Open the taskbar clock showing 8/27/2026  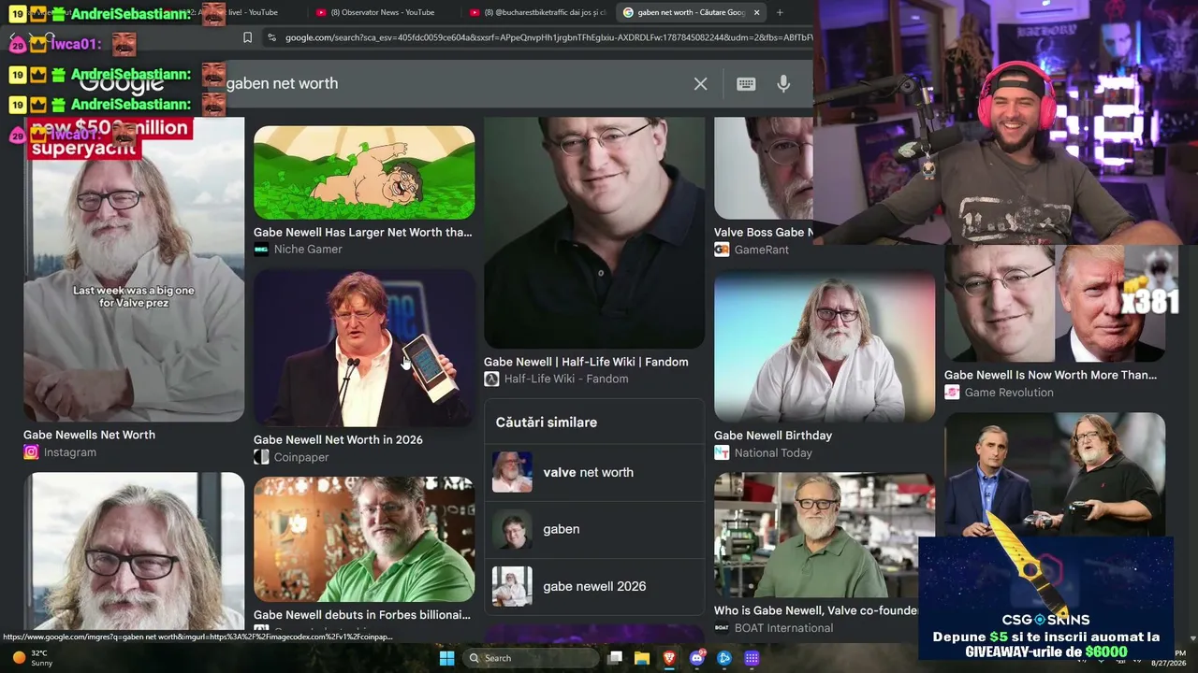1168,658
